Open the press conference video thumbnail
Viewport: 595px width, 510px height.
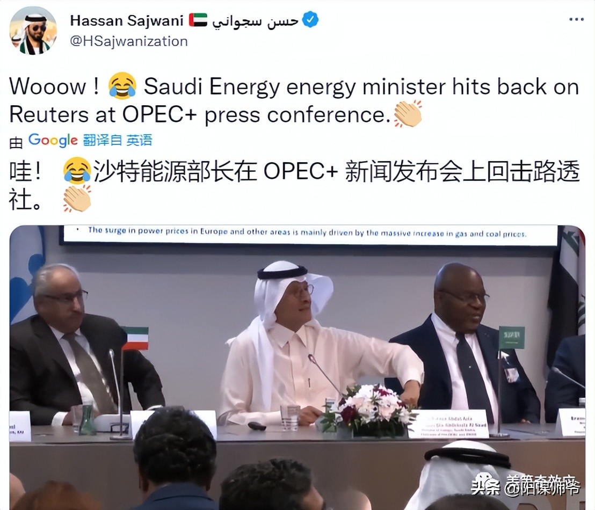(x=297, y=367)
